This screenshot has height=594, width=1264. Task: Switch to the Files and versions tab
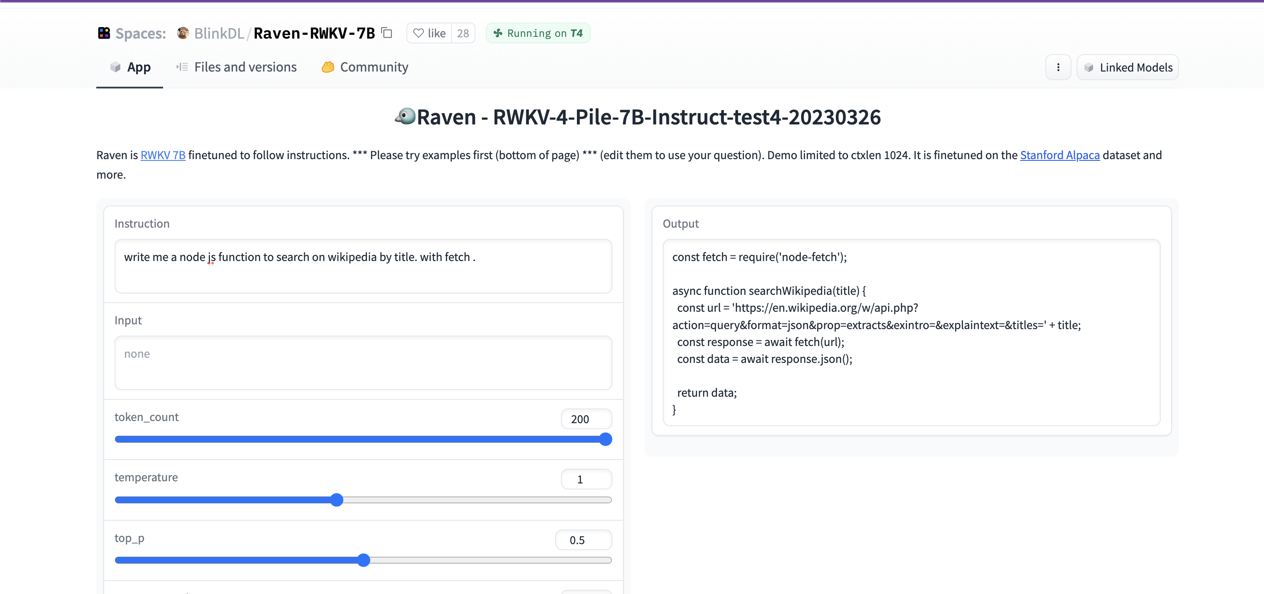click(x=246, y=67)
